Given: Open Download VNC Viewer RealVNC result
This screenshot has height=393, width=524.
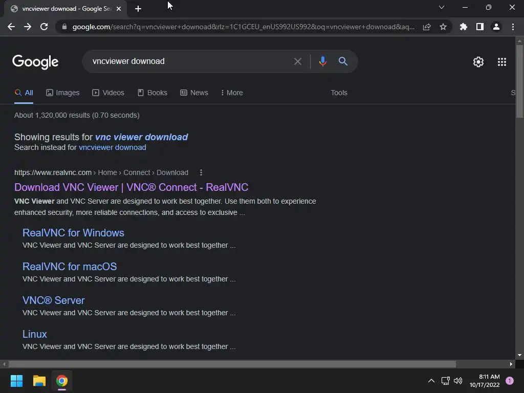Looking at the screenshot, I should point(132,187).
